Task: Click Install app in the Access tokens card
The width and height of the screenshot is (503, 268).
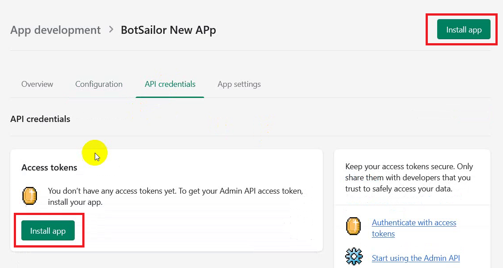Action: [x=48, y=231]
